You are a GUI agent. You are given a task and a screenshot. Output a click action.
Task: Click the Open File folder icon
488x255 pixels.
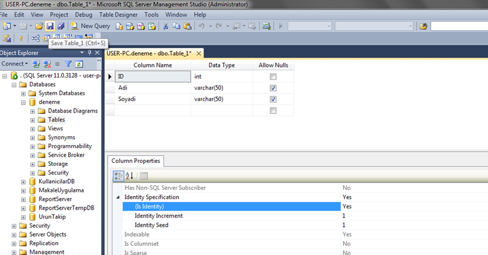(x=39, y=26)
